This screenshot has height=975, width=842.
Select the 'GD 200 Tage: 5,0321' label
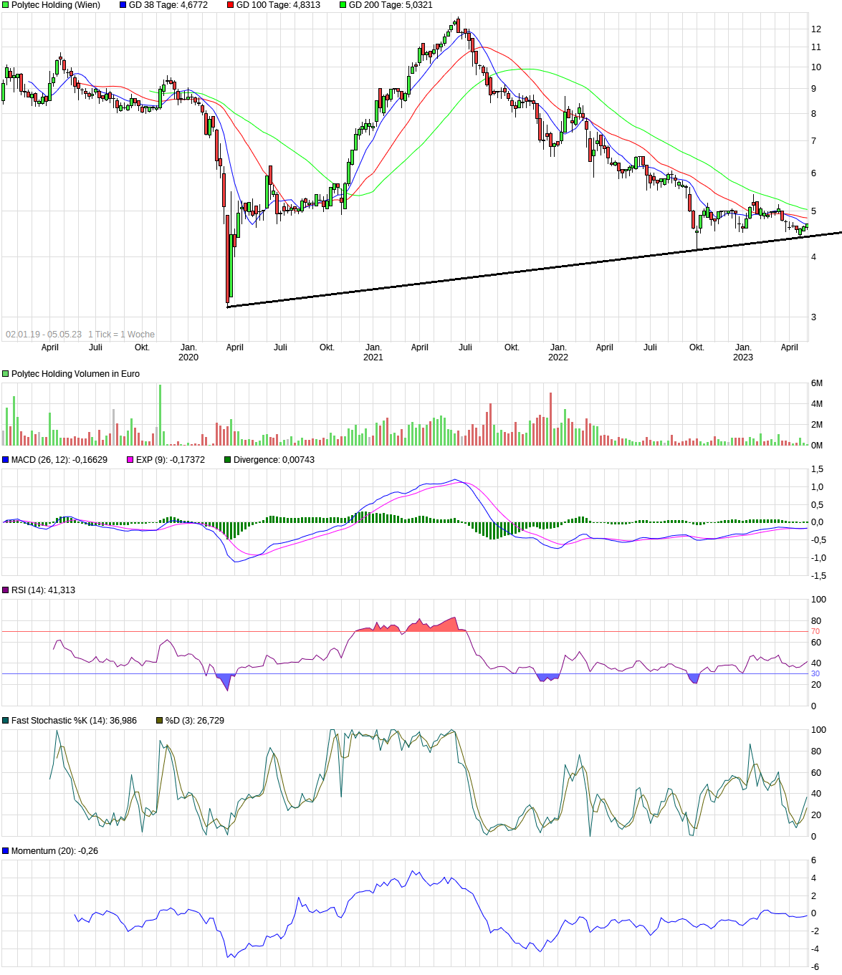coord(391,5)
